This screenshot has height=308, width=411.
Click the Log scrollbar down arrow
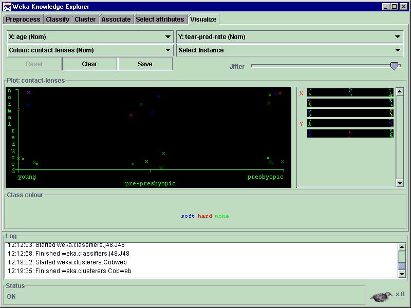pyautogui.click(x=402, y=274)
